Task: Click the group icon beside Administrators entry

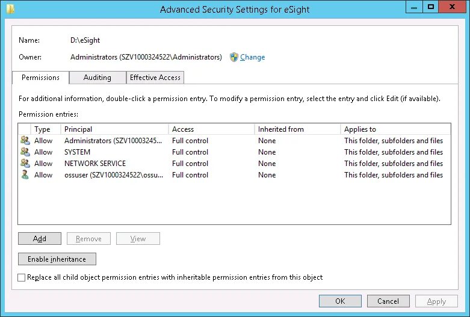Action: pyautogui.click(x=25, y=141)
